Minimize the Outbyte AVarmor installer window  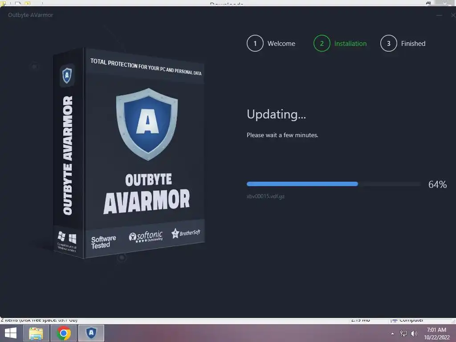439,15
